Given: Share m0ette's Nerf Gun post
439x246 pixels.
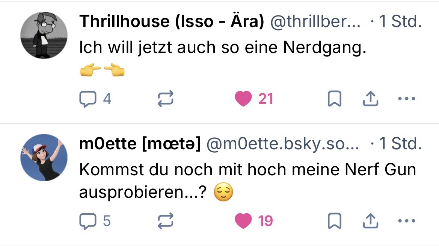Looking at the screenshot, I should [370, 221].
